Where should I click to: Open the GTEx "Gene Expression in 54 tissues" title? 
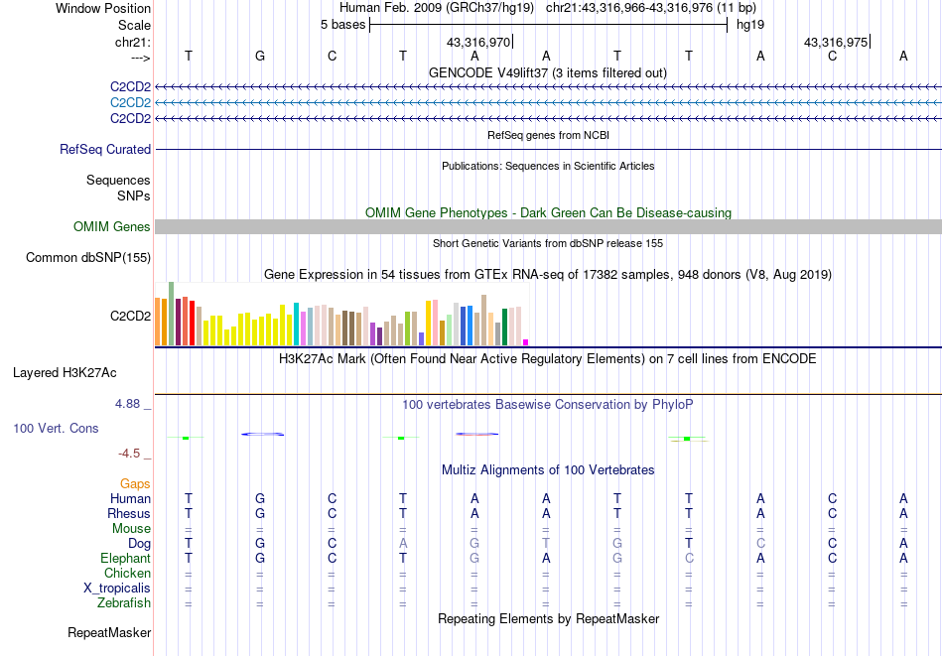click(548, 274)
